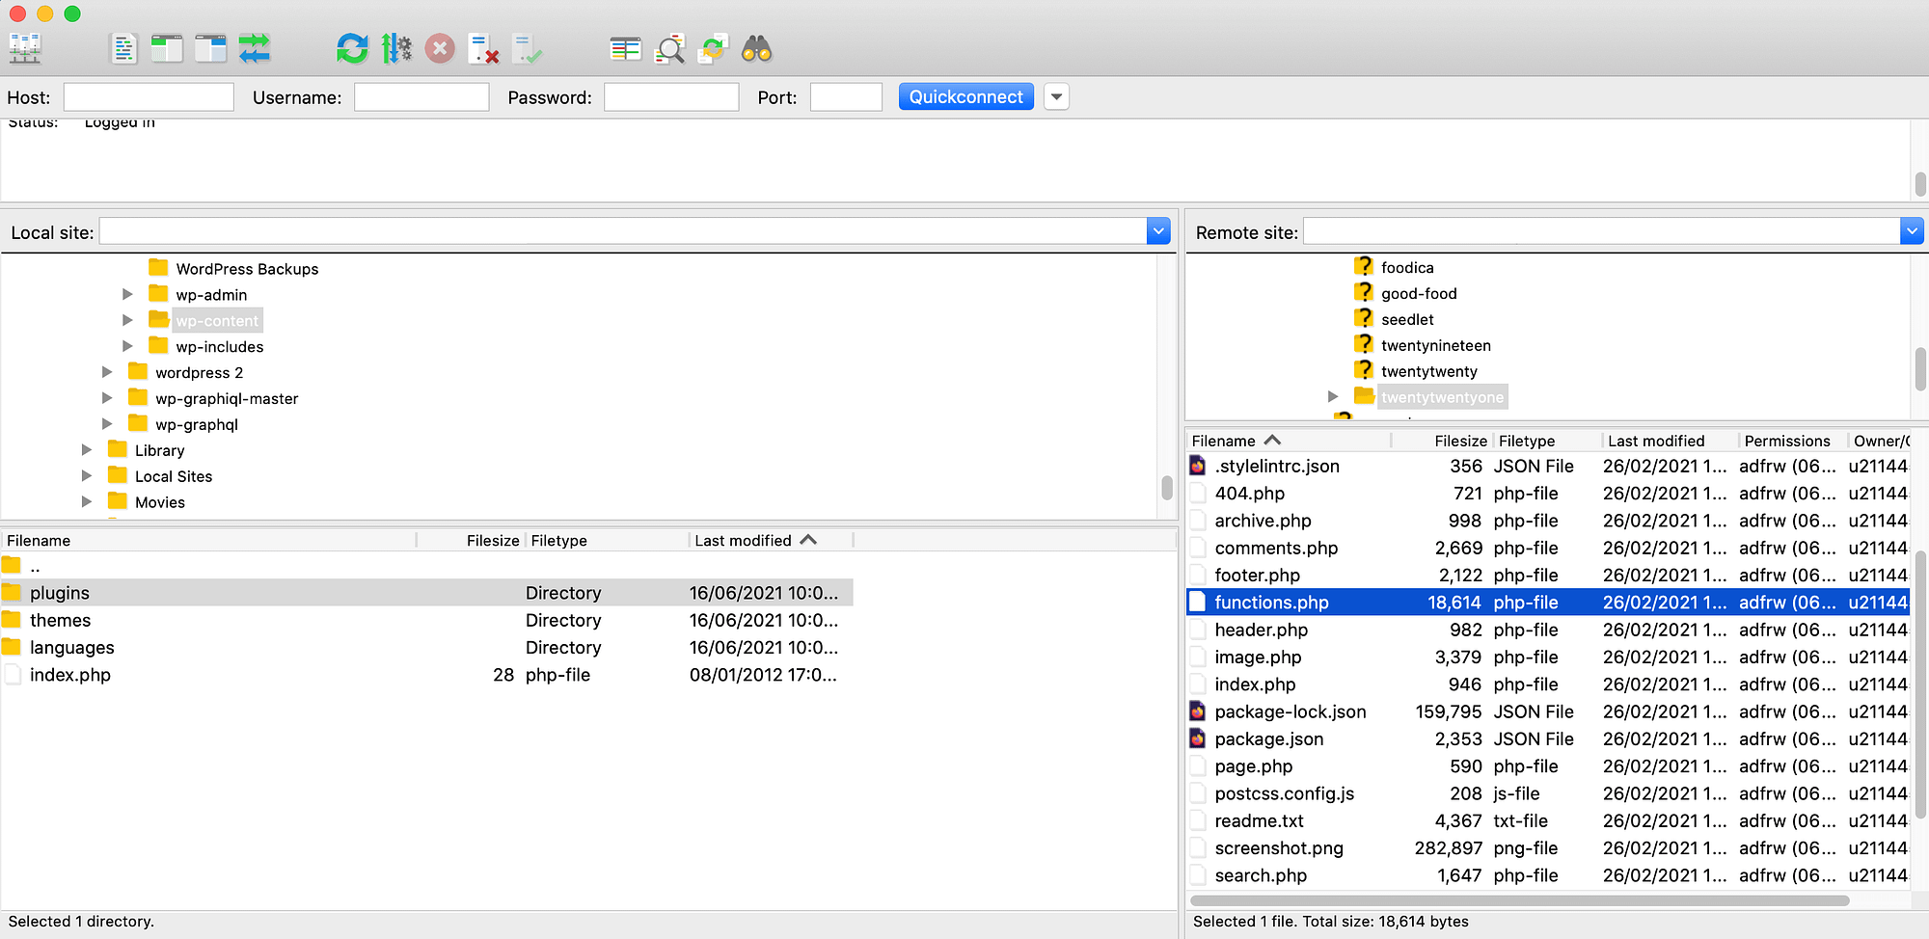
Task: Select remote file .stylelintrc.json
Action: coord(1548,466)
